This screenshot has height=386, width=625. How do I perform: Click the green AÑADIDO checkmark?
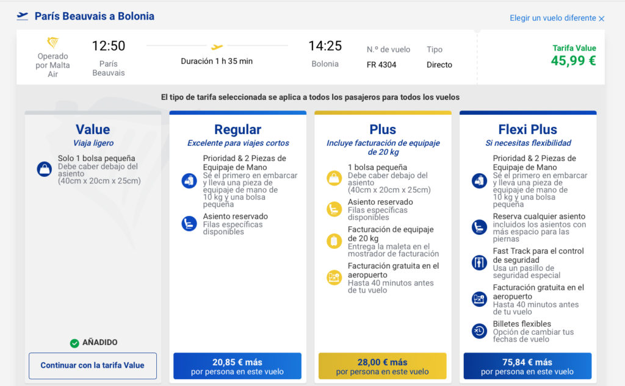coord(74,343)
